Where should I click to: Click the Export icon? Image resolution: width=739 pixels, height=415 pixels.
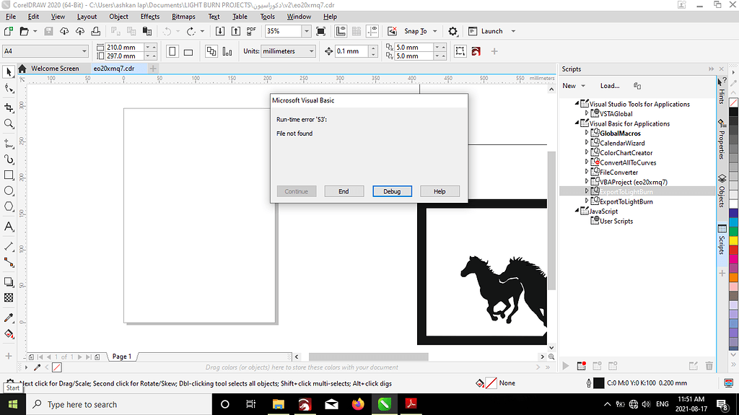pos(236,31)
